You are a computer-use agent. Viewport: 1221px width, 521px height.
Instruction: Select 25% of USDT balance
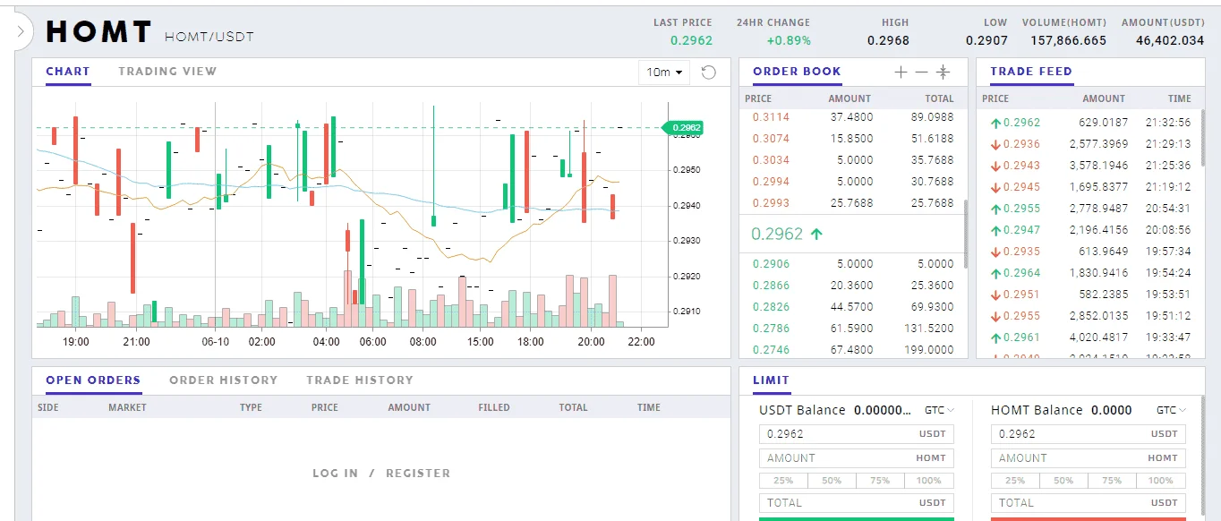[783, 481]
